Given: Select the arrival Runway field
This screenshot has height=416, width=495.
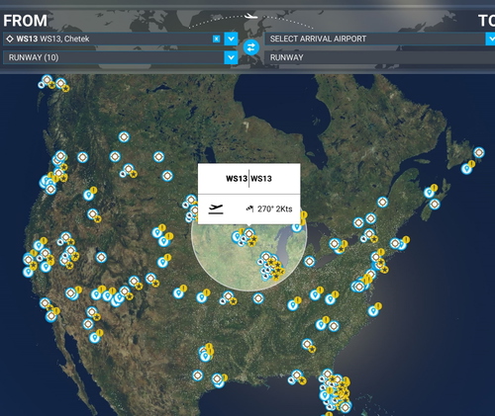Looking at the screenshot, I should [x=379, y=57].
